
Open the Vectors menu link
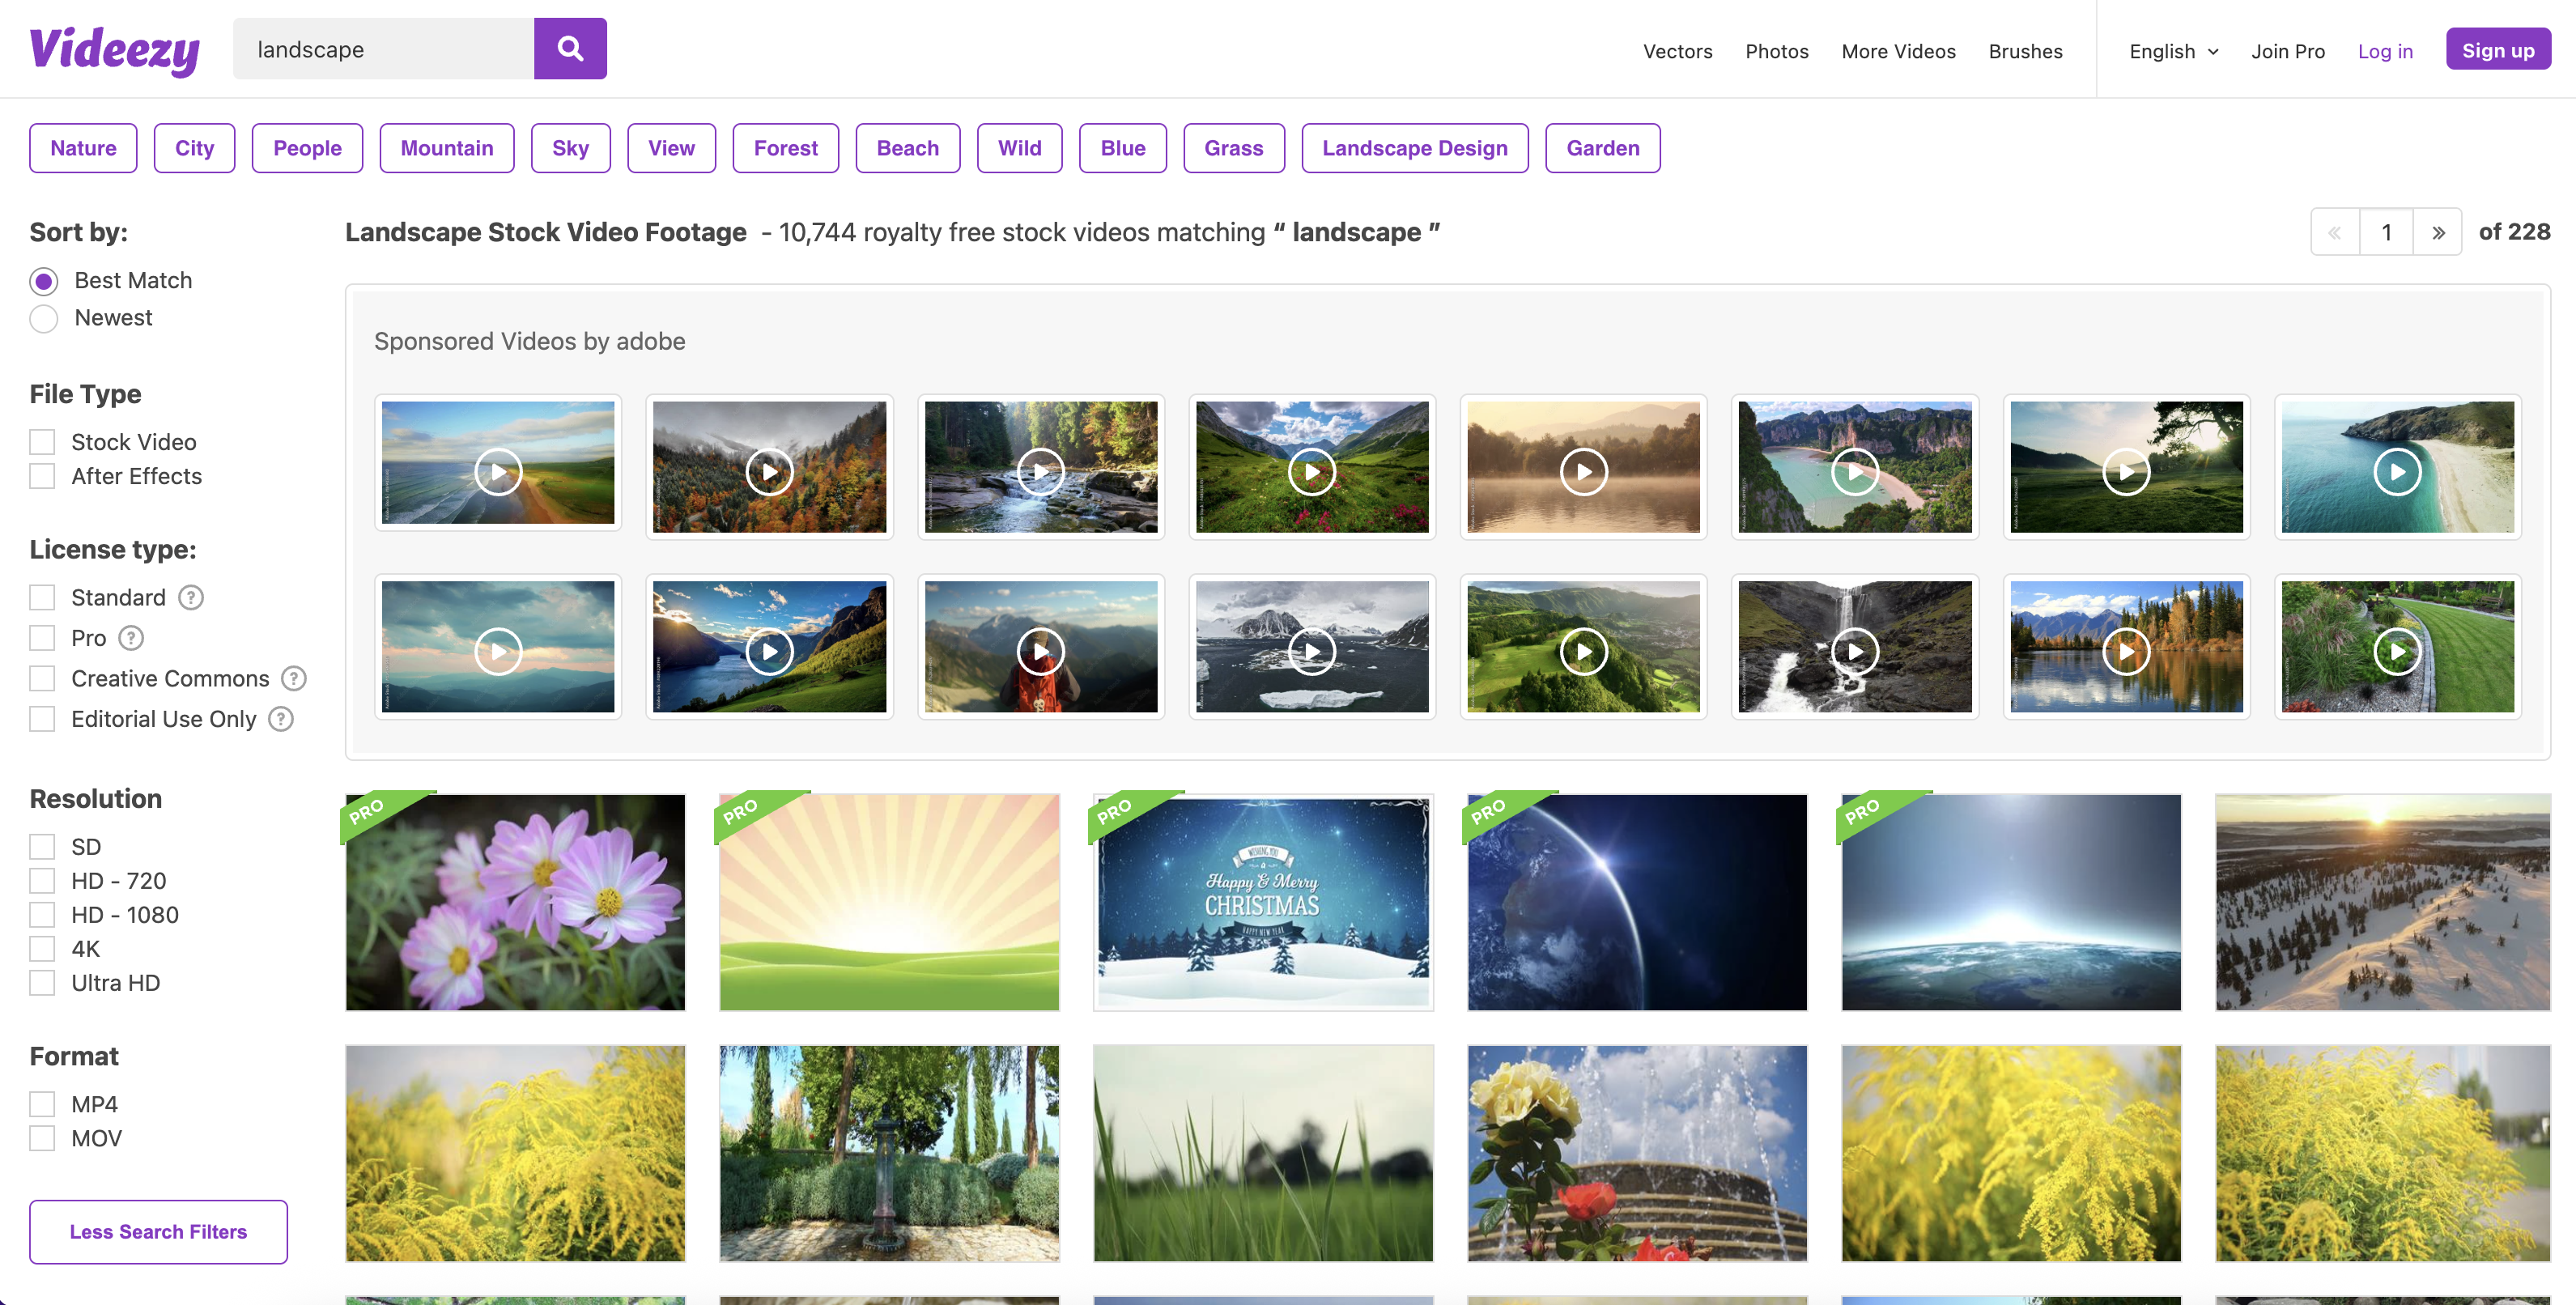[1677, 51]
